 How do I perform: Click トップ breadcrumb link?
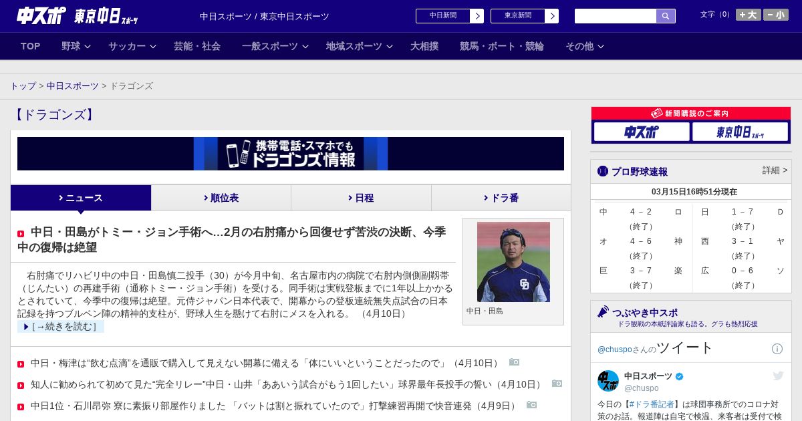tap(23, 86)
